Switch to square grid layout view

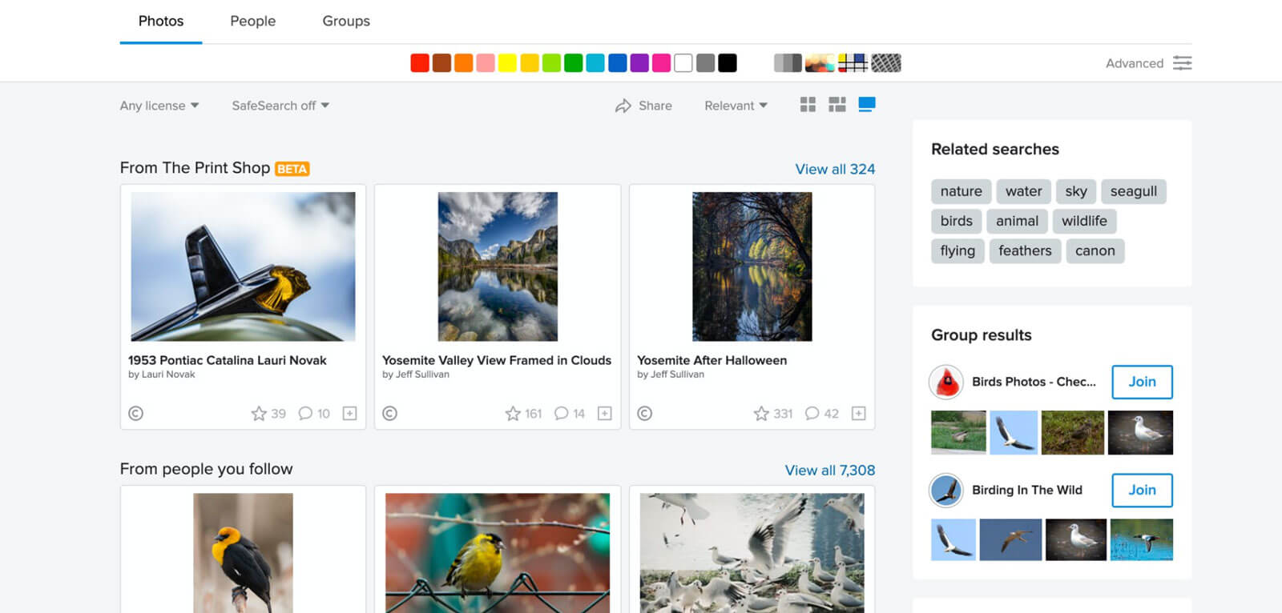click(808, 105)
